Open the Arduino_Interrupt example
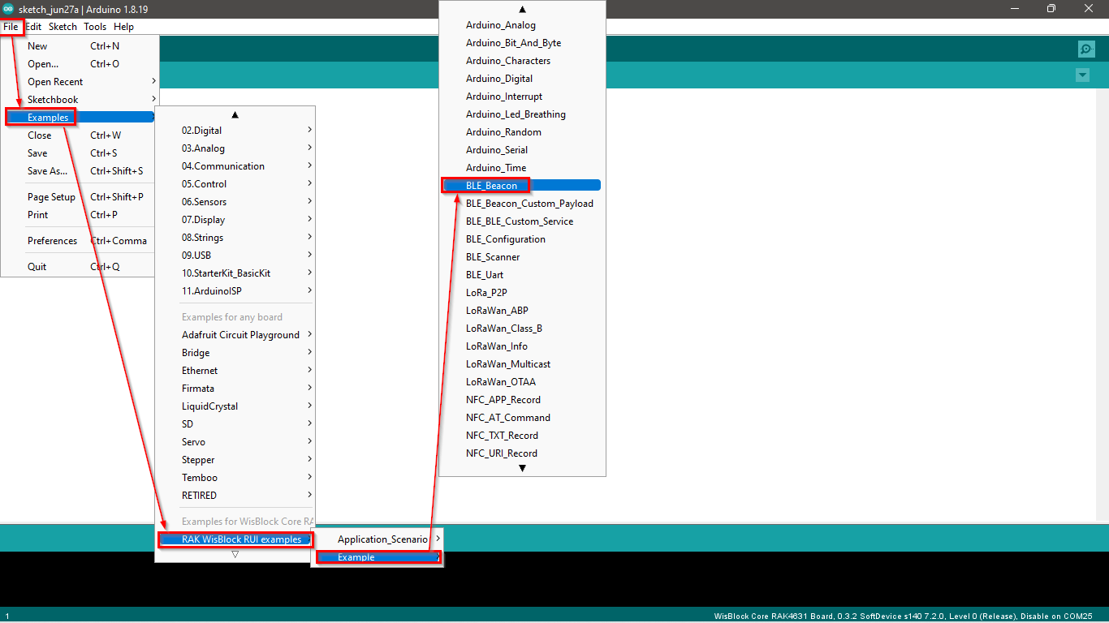 tap(522, 97)
